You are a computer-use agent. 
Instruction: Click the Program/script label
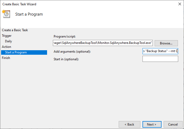click(65, 36)
